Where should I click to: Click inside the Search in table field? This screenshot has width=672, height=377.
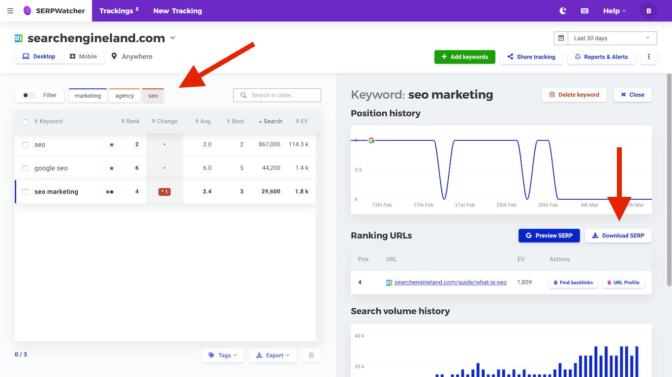(x=277, y=95)
